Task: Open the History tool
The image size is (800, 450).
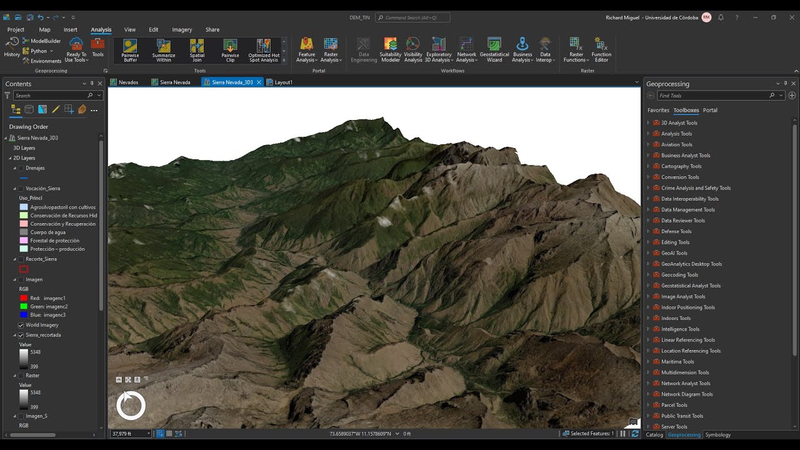Action: (12, 47)
